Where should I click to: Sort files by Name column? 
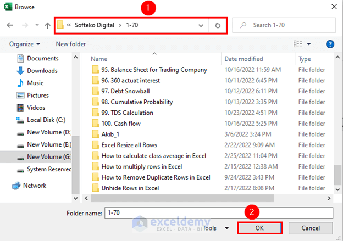[x=99, y=59]
